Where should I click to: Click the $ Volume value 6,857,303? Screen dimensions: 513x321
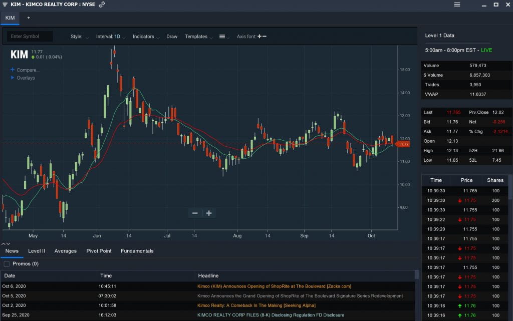tap(479, 75)
